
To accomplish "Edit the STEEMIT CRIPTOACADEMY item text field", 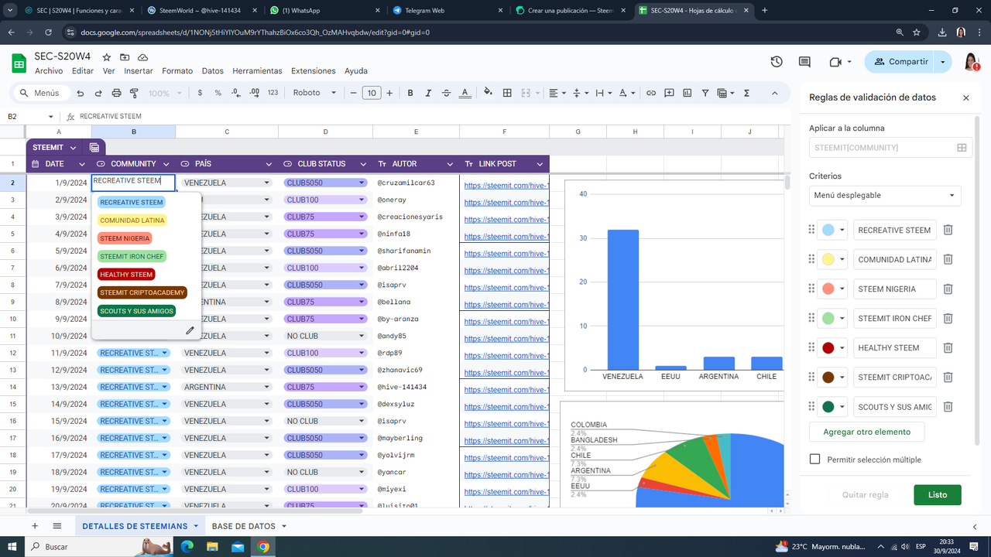I will coord(895,377).
